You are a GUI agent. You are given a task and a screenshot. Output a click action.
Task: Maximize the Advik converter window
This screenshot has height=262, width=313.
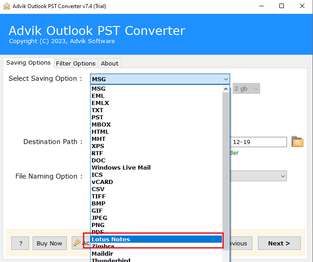click(x=282, y=6)
